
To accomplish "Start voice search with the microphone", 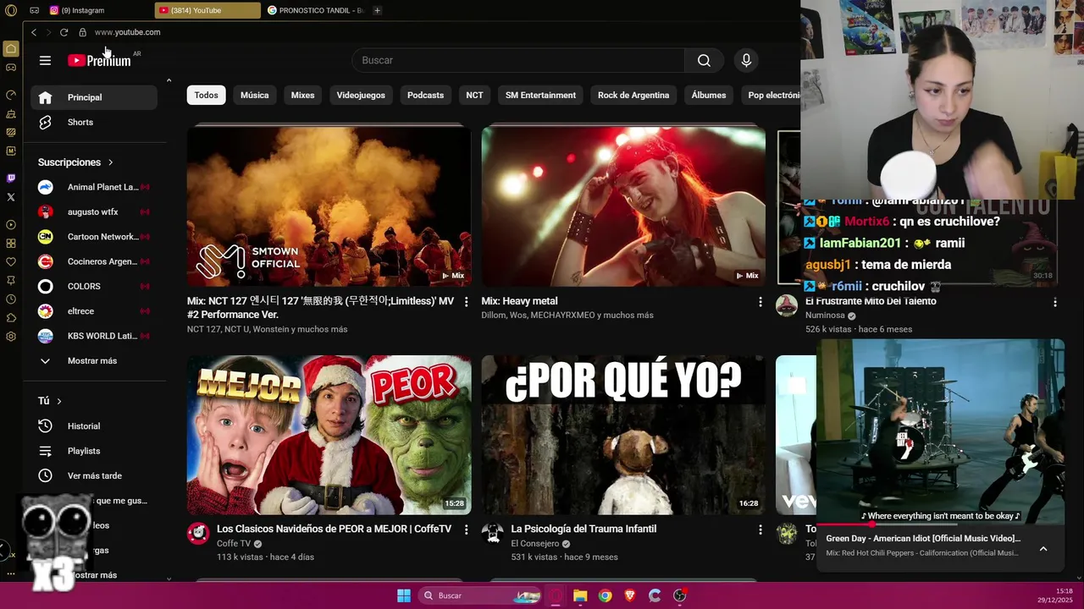I will pos(746,60).
